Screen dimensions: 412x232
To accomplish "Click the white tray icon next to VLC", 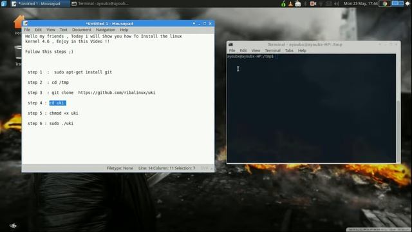I will pyautogui.click(x=297, y=4).
